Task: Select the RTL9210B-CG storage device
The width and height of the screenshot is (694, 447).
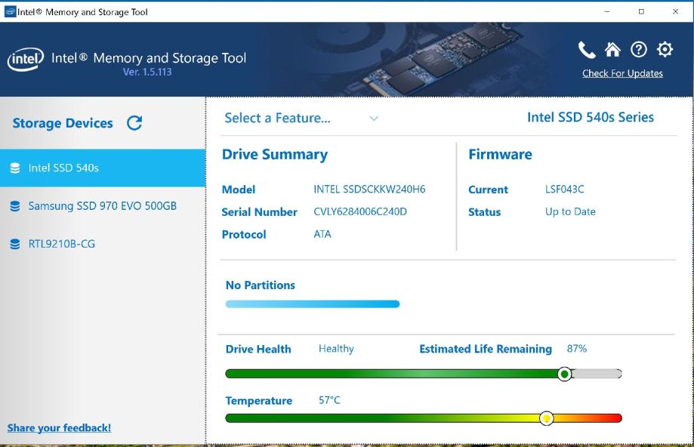Action: [62, 244]
